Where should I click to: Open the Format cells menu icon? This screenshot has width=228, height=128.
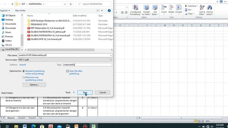click(x=178, y=7)
